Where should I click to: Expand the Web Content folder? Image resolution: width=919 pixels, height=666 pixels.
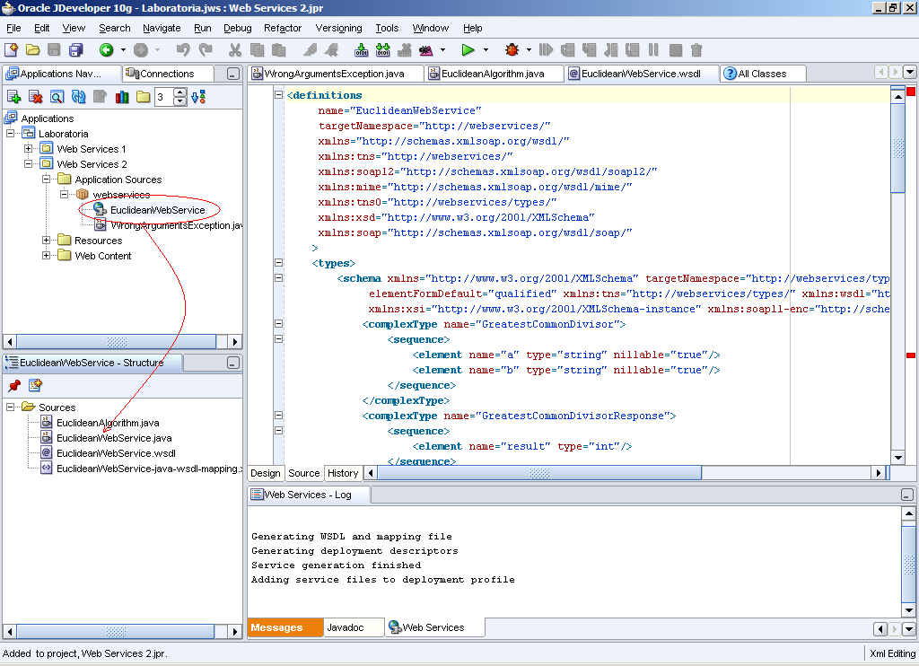click(47, 256)
